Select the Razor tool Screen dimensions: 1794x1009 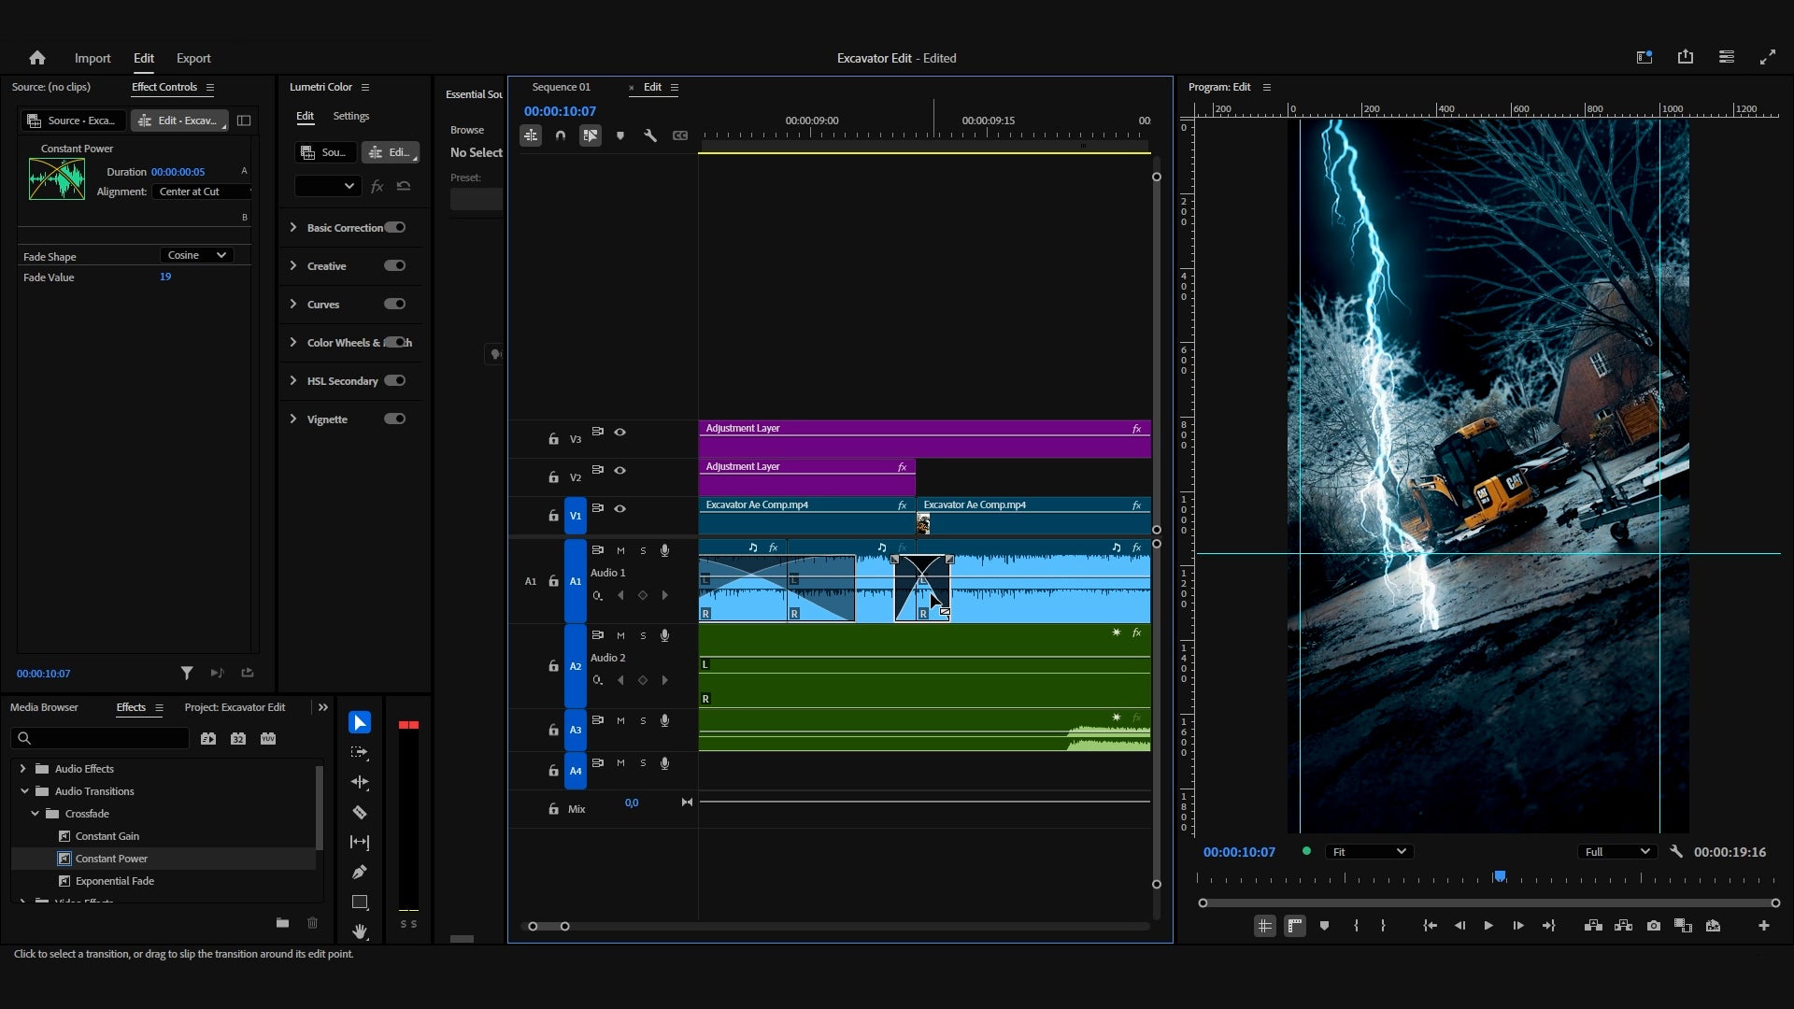(360, 813)
